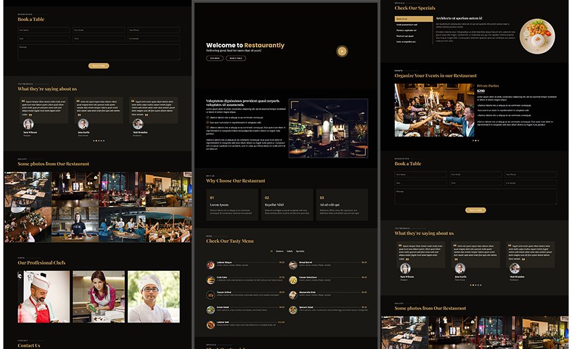This screenshot has height=349, width=572.
Task: Click the 02 Repellat Nihil card
Action: [x=287, y=205]
